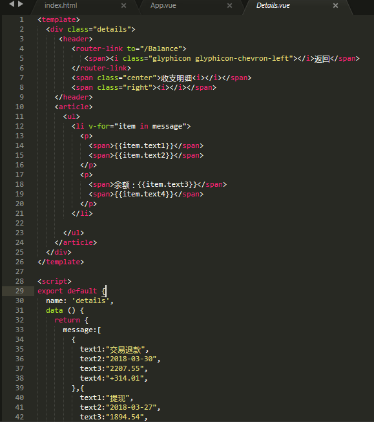
Task: Click the previous tab left arrow
Action: point(12,4)
